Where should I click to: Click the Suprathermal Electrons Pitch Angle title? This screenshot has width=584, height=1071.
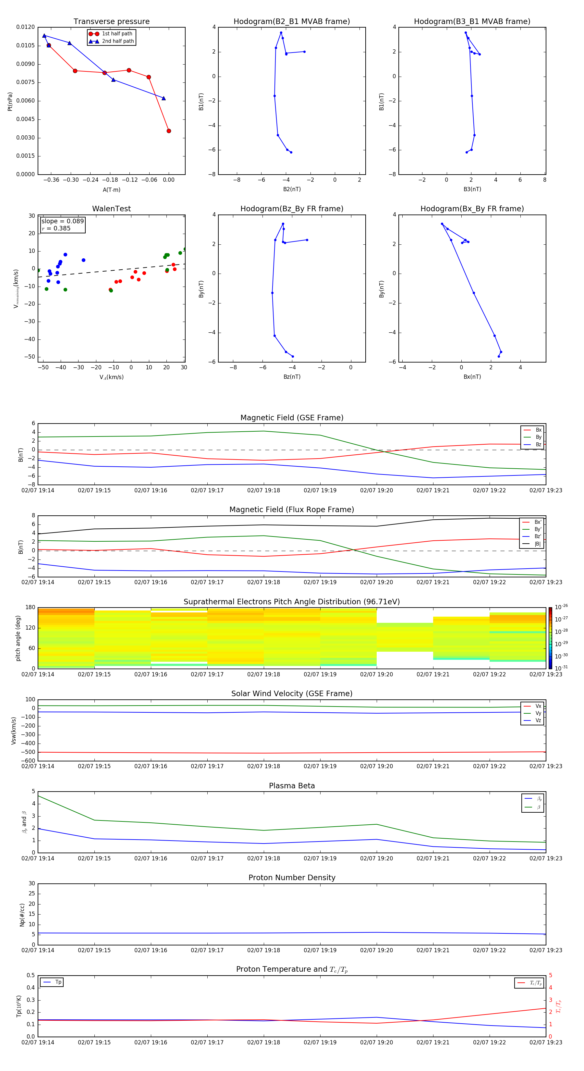click(x=292, y=602)
